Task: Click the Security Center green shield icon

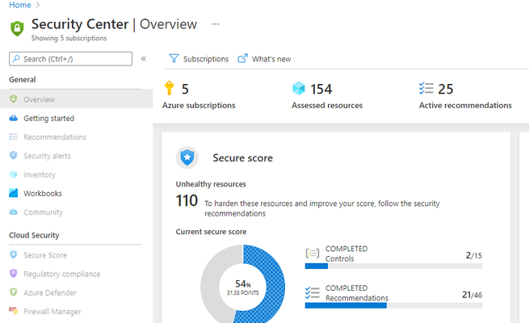Action: (x=17, y=28)
